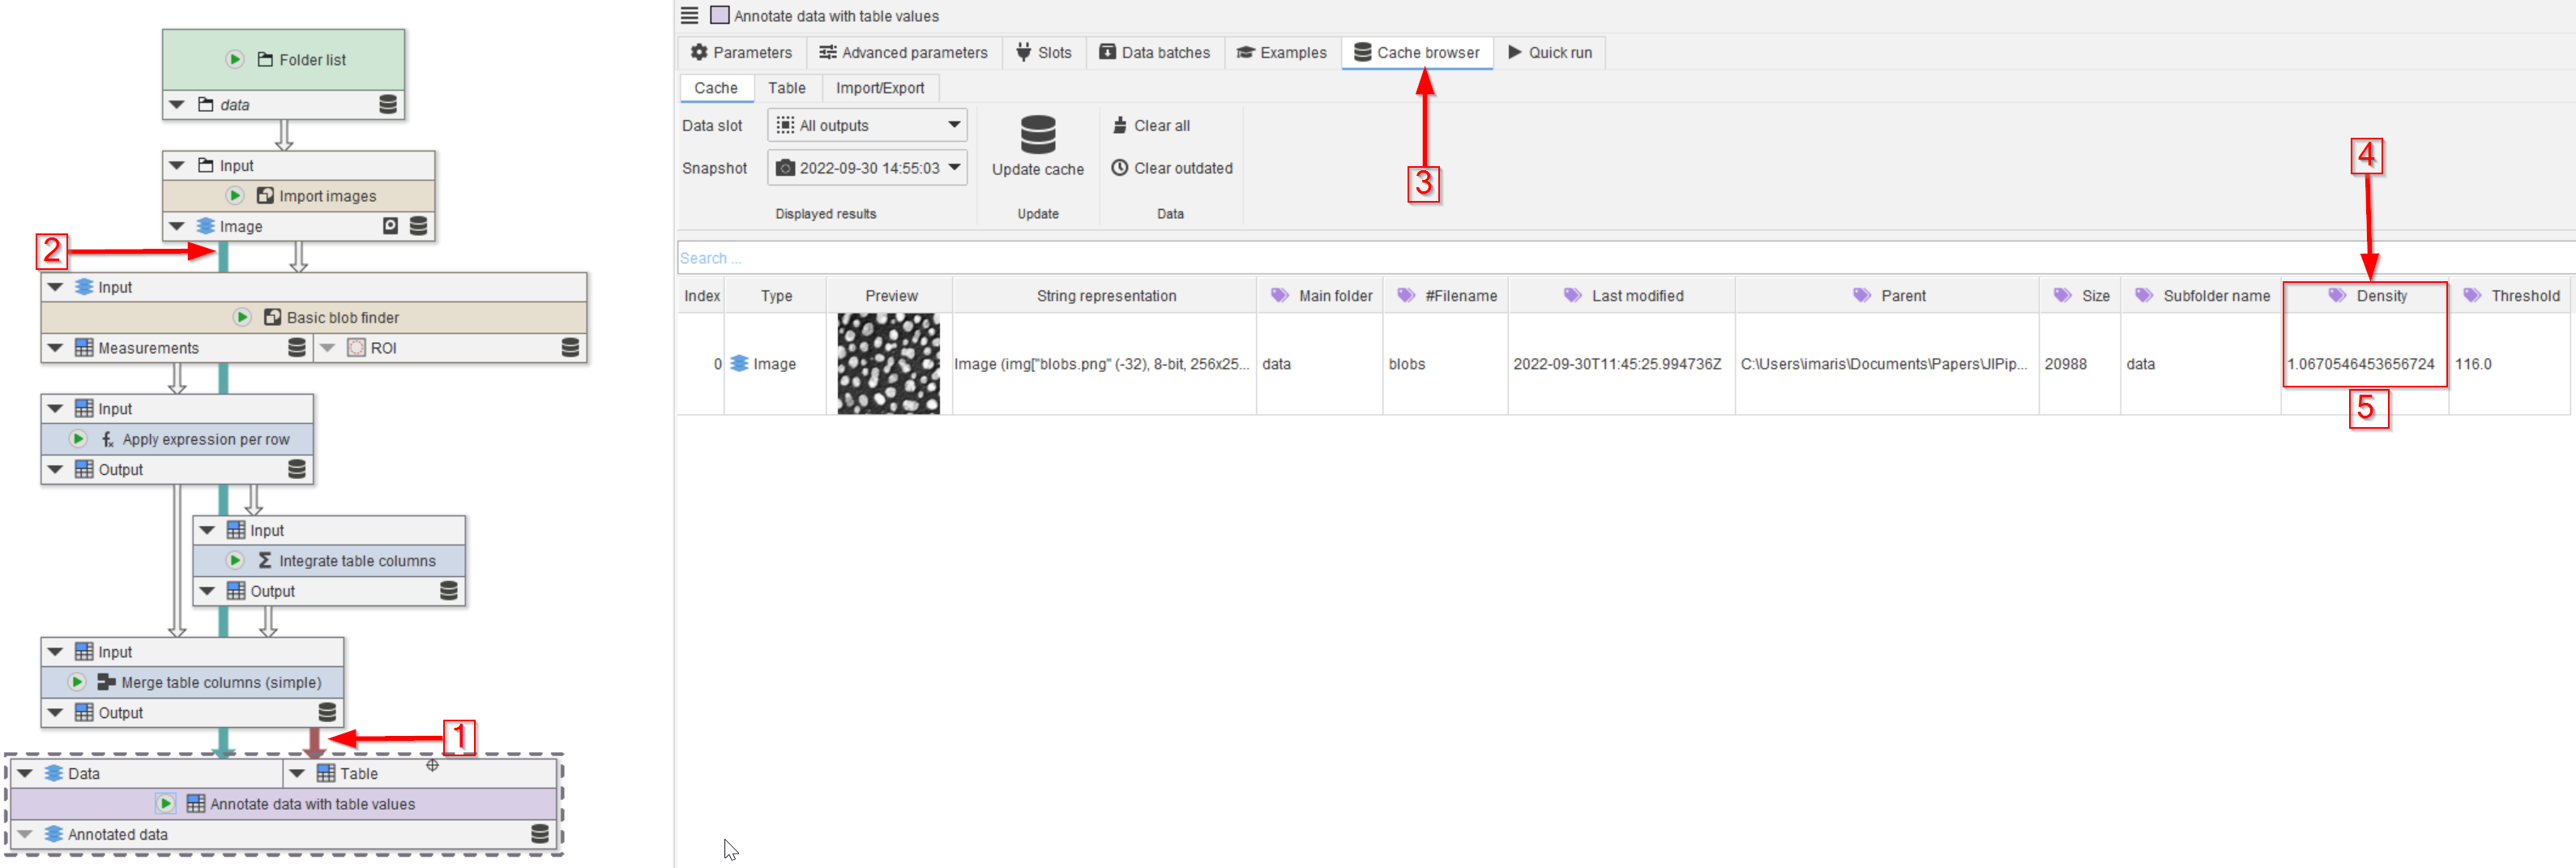The height and width of the screenshot is (868, 2576).
Task: Run the Annotate data with table values node
Action: (x=166, y=804)
